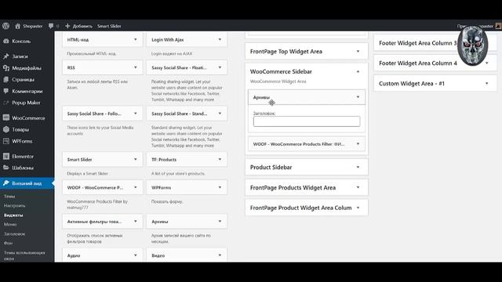Click the plus icon next to Добавить

(x=67, y=26)
